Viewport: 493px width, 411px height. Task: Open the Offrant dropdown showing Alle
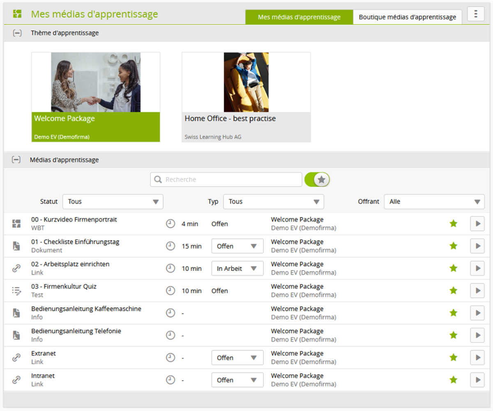point(434,202)
